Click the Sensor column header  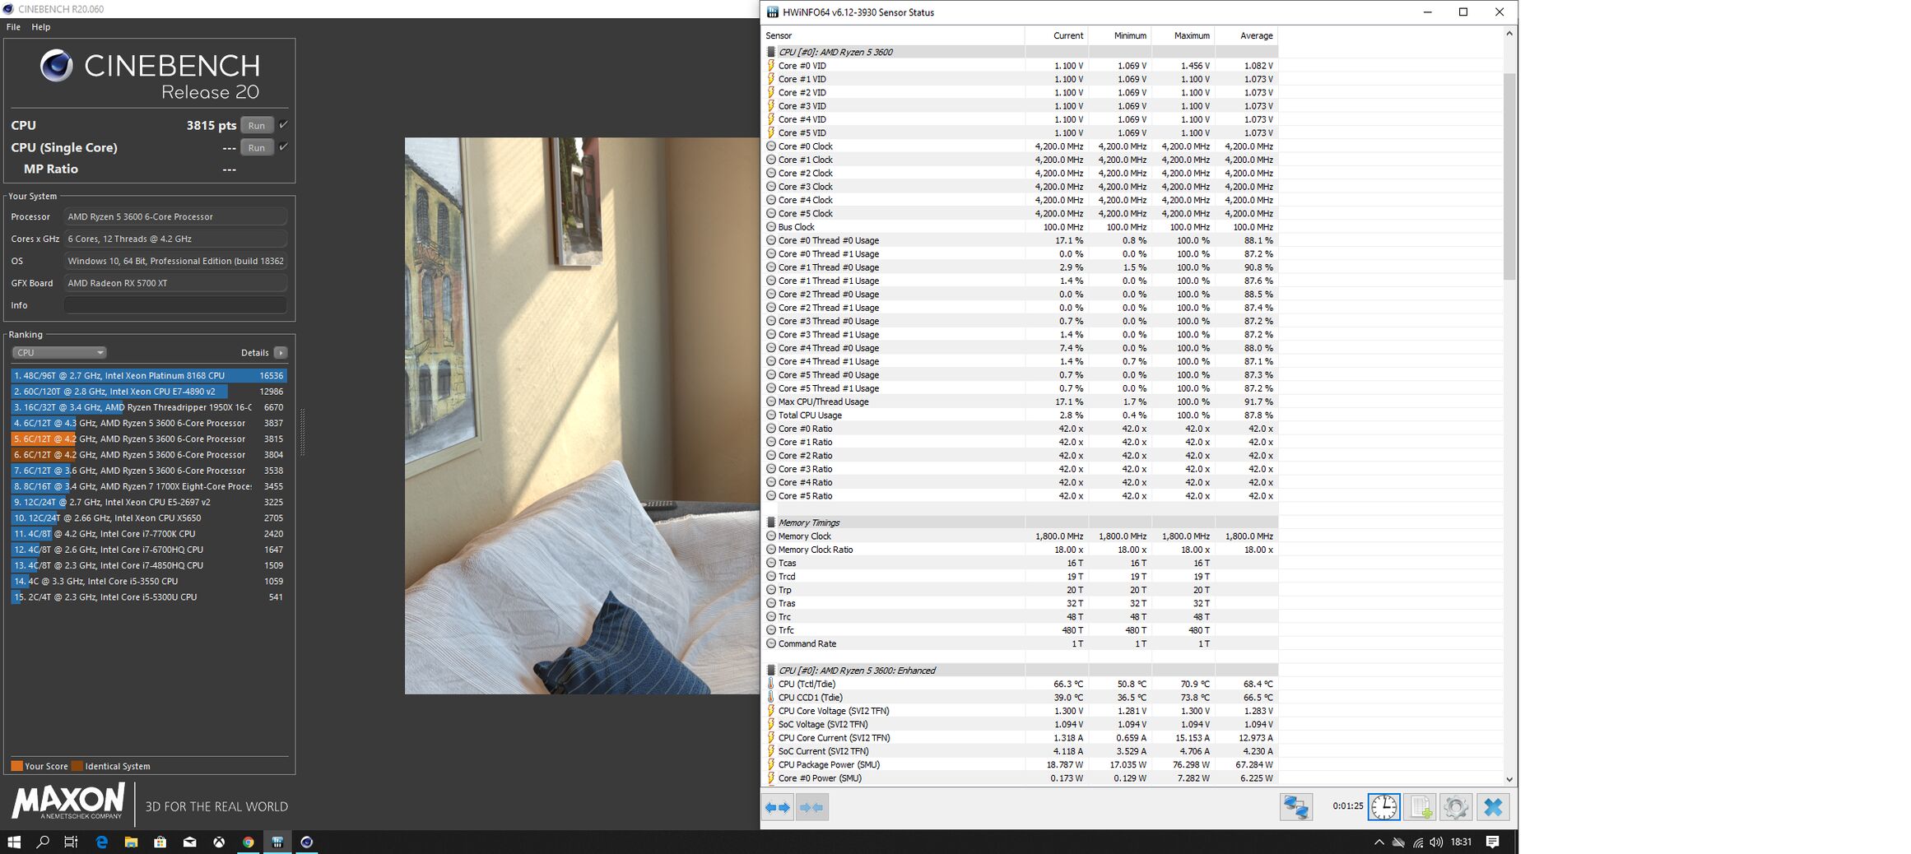click(x=894, y=35)
